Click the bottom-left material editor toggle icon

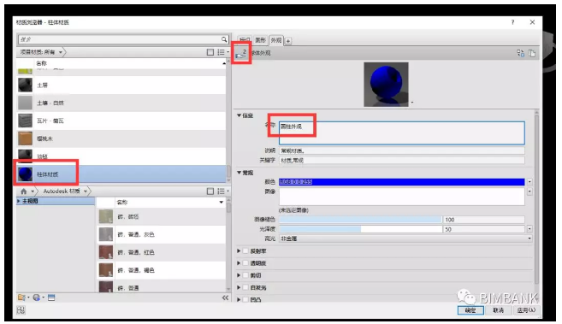[21, 310]
